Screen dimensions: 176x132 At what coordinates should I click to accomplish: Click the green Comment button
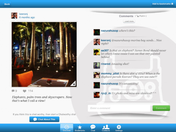pyautogui.click(x=161, y=108)
